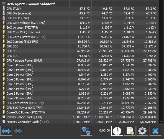Click the 17.063 W Core Power average value
Image resolution: width=164 pixels, height=139 pixels.
(150, 103)
